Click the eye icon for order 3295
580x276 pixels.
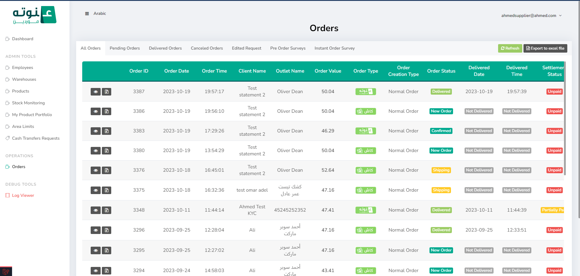point(96,250)
